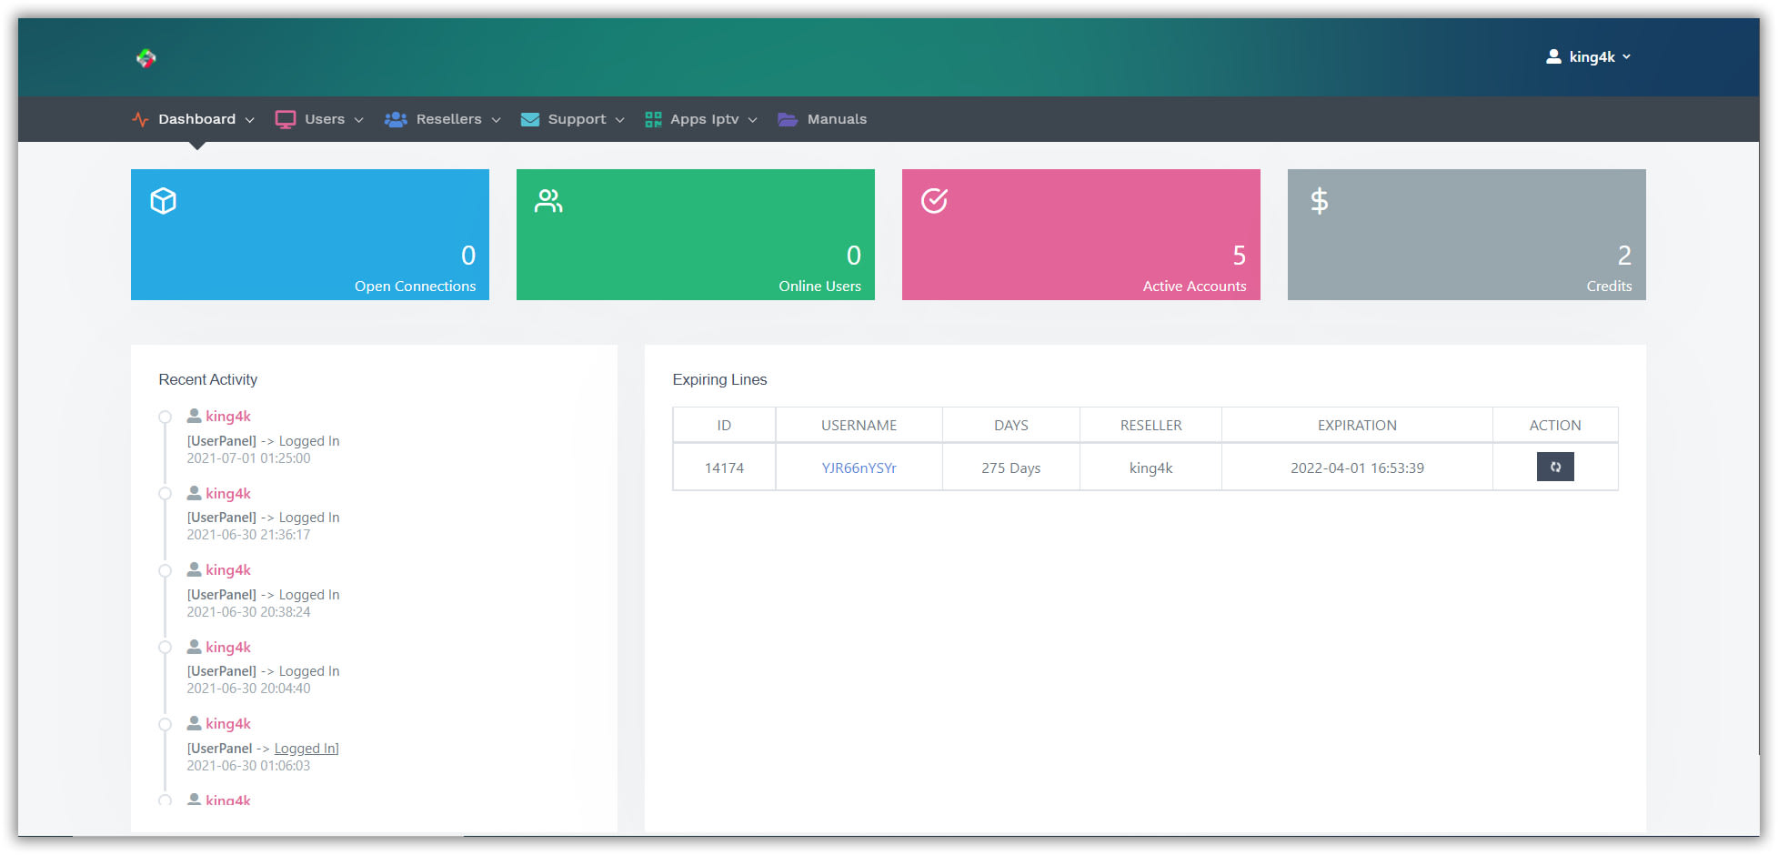Expand the king4k account dropdown
The width and height of the screenshot is (1778, 855).
[x=1628, y=56]
